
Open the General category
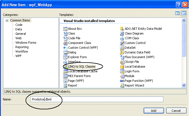pos(21,34)
